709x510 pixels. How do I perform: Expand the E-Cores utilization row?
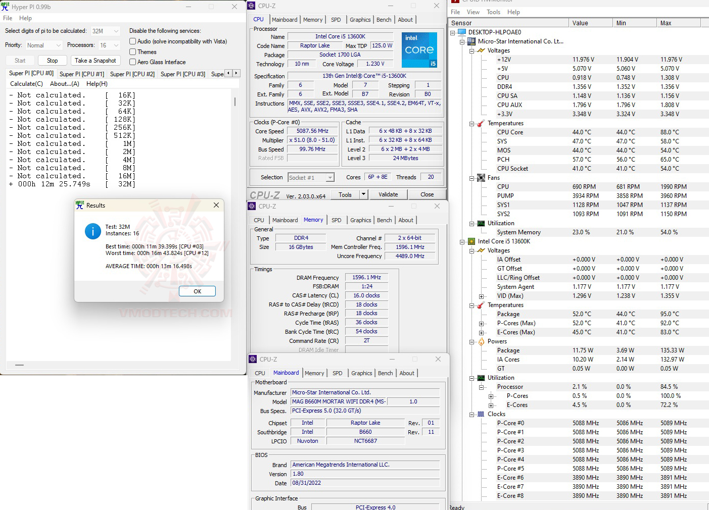coord(491,405)
